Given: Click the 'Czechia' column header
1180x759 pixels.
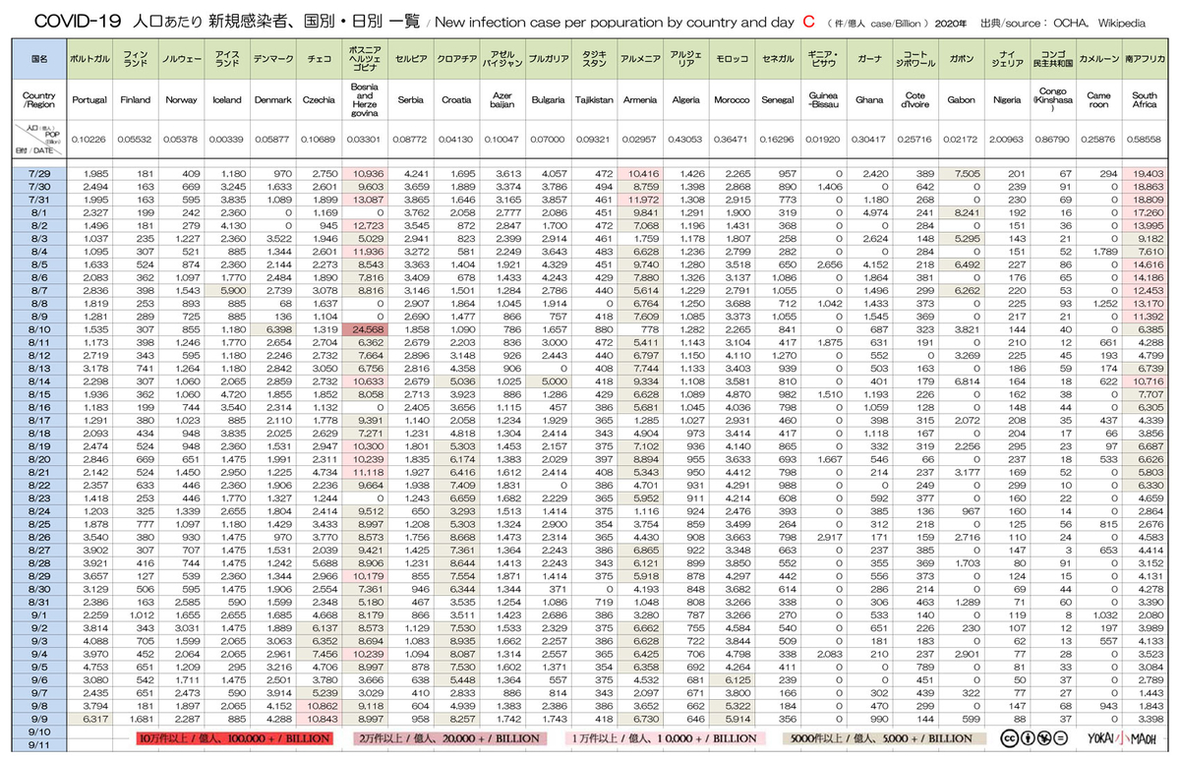Looking at the screenshot, I should (319, 99).
